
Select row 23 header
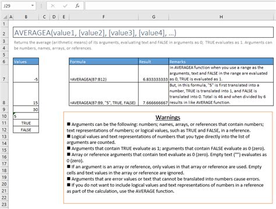(x=4, y=204)
